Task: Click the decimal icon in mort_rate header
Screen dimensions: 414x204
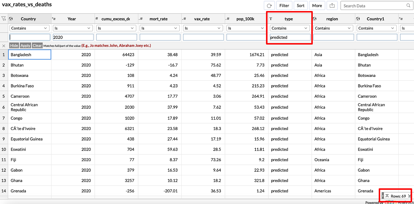Action: (140, 19)
